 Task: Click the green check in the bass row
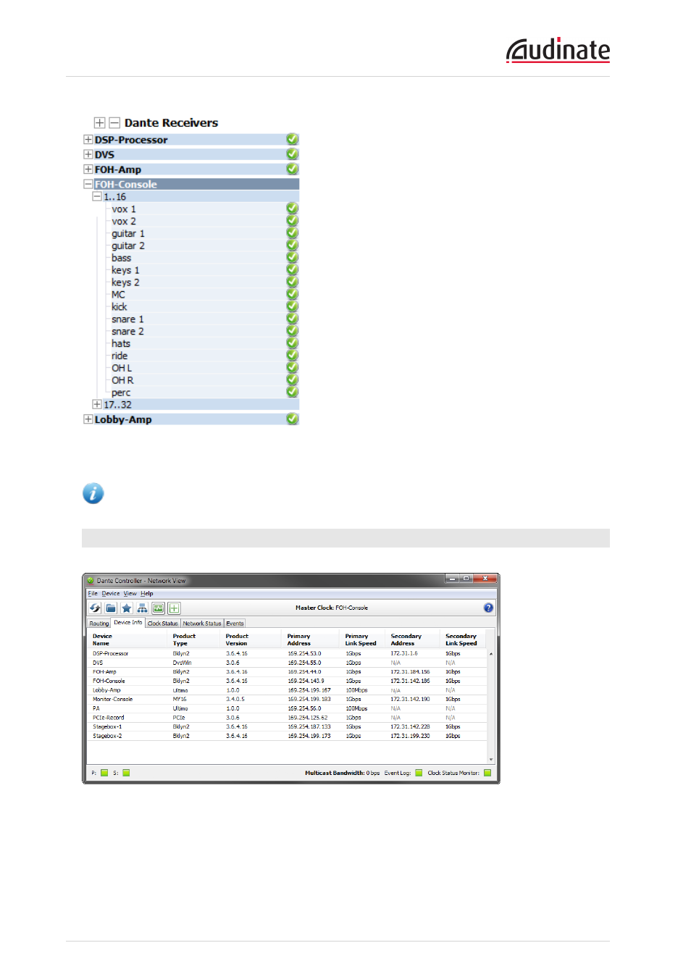click(292, 258)
